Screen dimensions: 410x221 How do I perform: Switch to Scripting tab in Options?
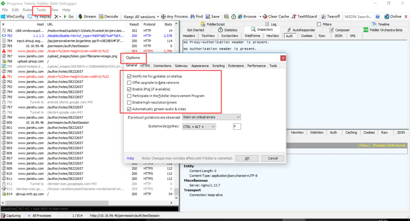(218, 66)
